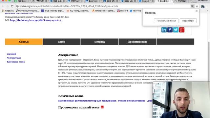Click the translate icon in the address bar
The height and width of the screenshot is (118, 210).
pyautogui.click(x=193, y=6)
